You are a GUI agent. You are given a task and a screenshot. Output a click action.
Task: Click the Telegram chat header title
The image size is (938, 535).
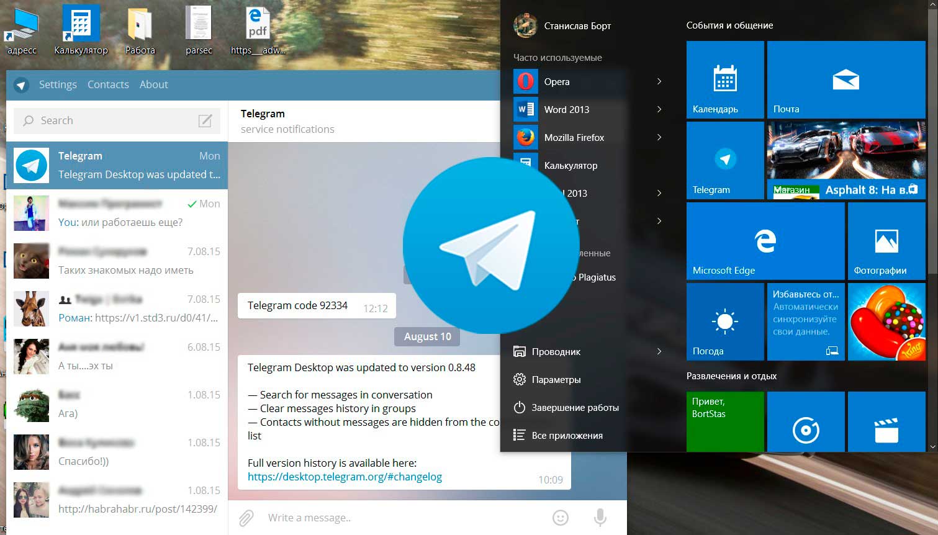coord(263,114)
